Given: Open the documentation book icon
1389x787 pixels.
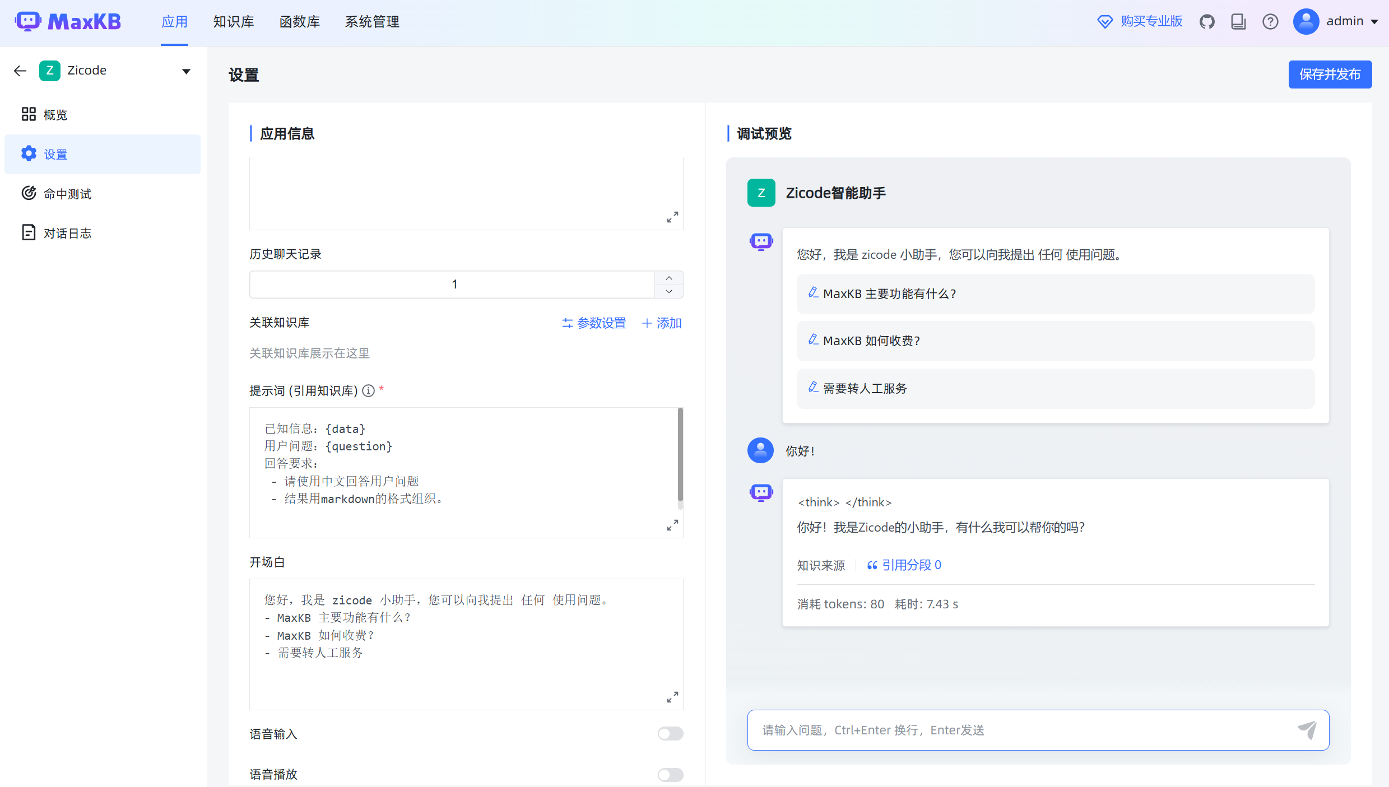Looking at the screenshot, I should coord(1238,22).
